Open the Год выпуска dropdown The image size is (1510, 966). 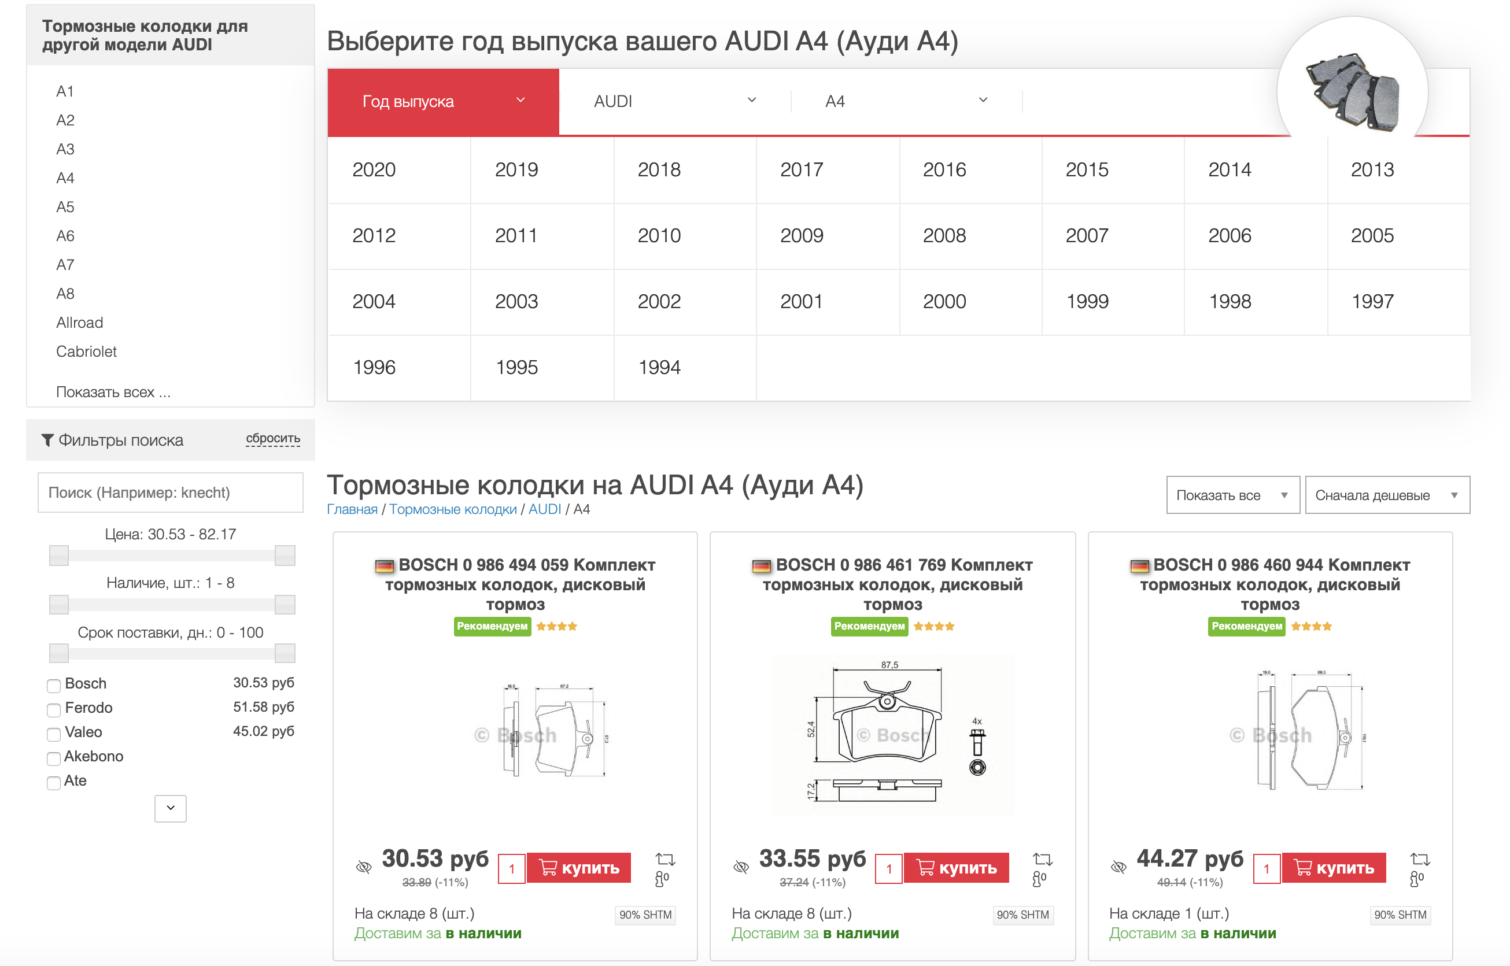pyautogui.click(x=443, y=102)
